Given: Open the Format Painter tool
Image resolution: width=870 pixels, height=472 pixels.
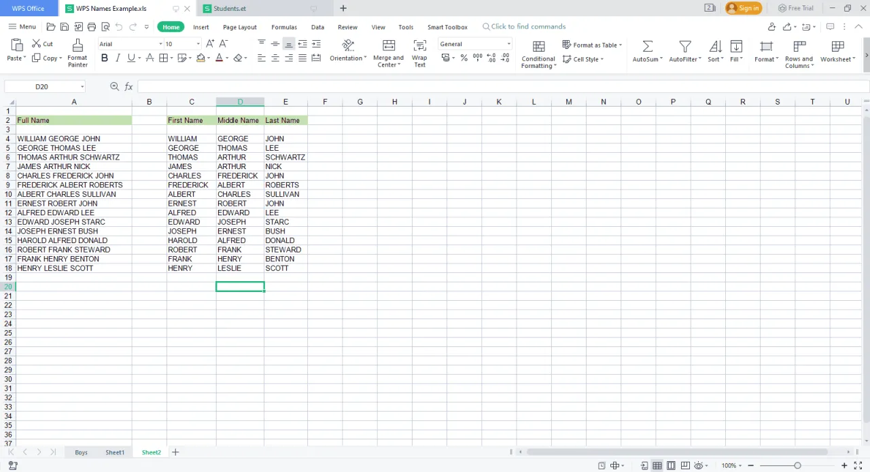Looking at the screenshot, I should (x=77, y=51).
